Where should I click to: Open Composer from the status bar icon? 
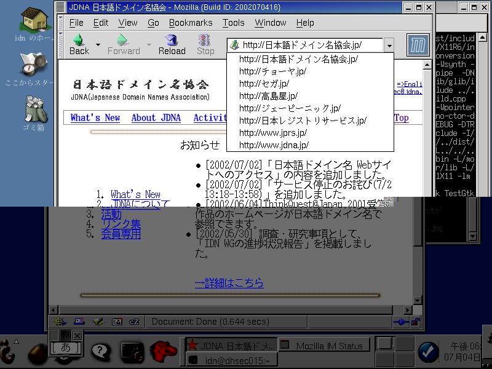click(97, 322)
